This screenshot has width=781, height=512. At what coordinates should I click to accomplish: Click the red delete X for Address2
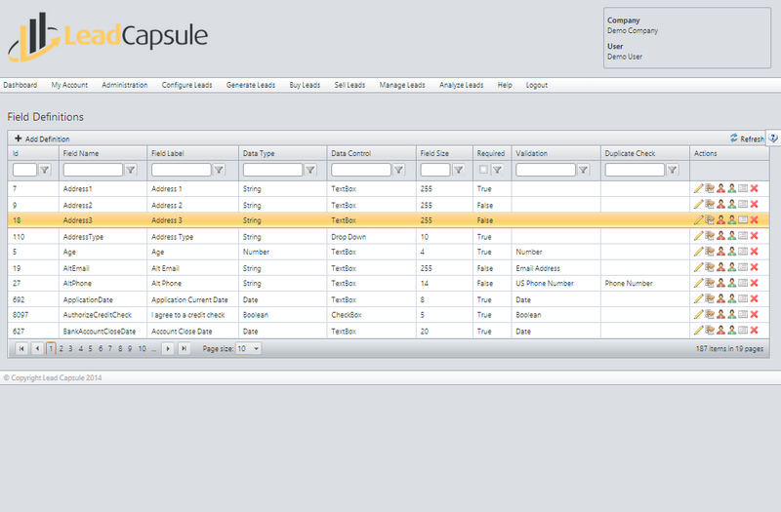754,205
